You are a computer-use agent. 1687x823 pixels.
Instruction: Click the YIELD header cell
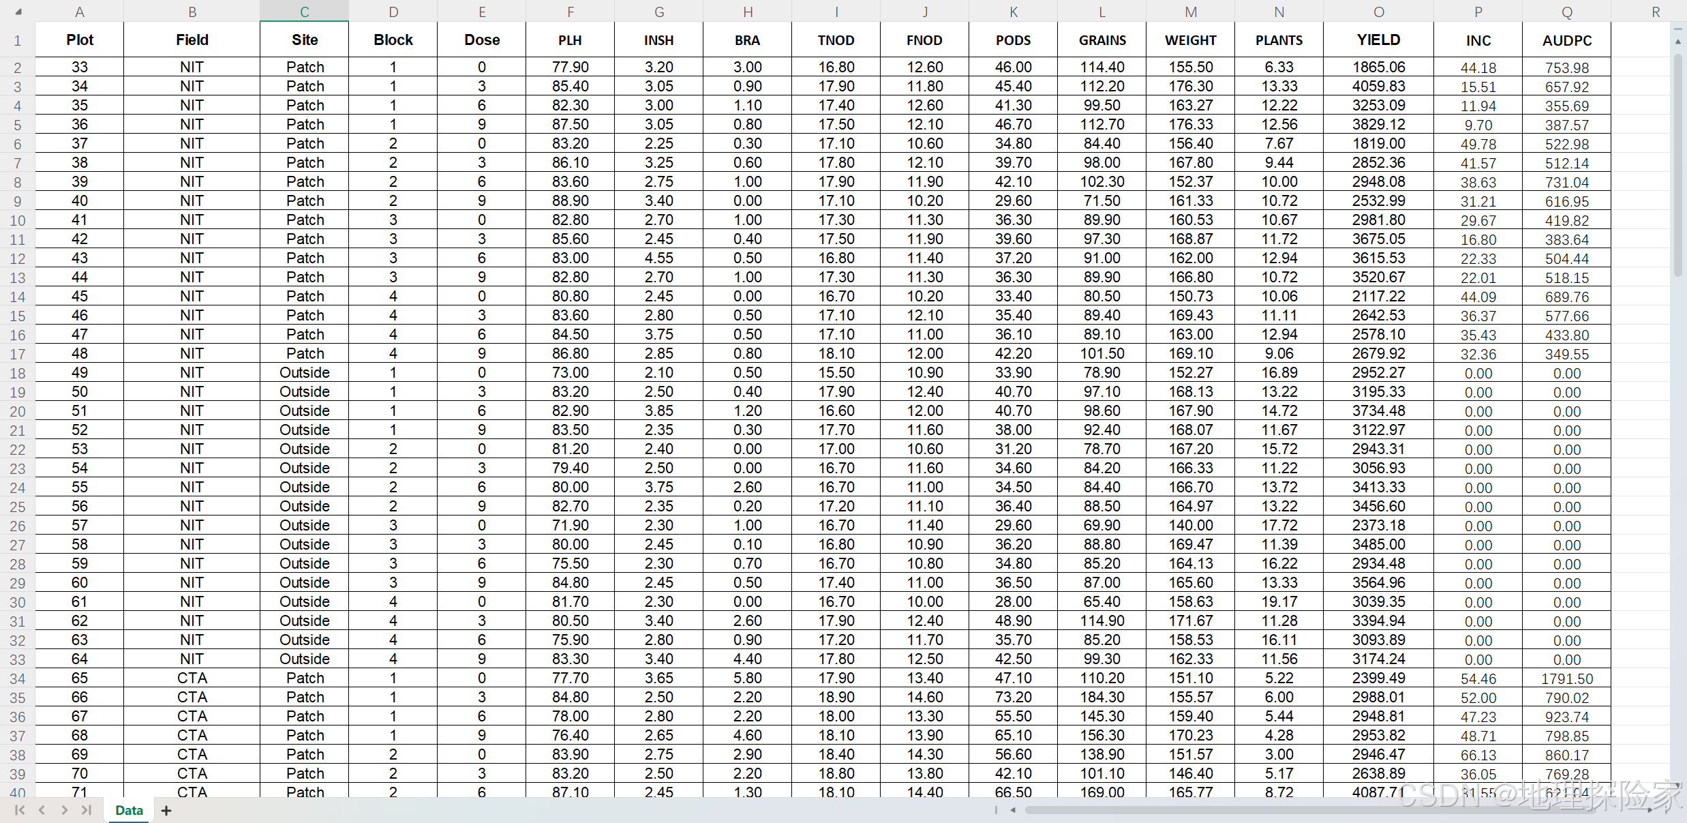1378,40
